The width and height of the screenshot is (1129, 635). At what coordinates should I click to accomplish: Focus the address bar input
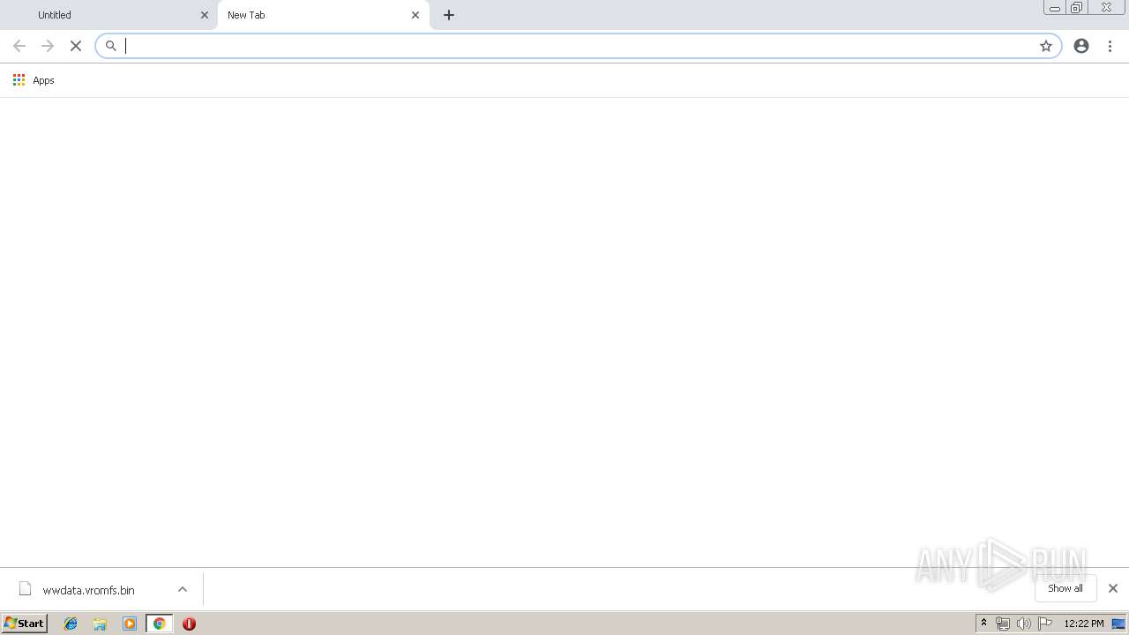(578, 46)
